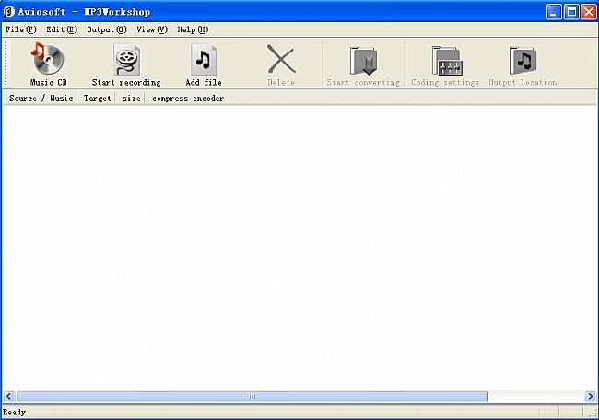Open Coding settings mixer icon
This screenshot has width=599, height=420.
click(447, 61)
